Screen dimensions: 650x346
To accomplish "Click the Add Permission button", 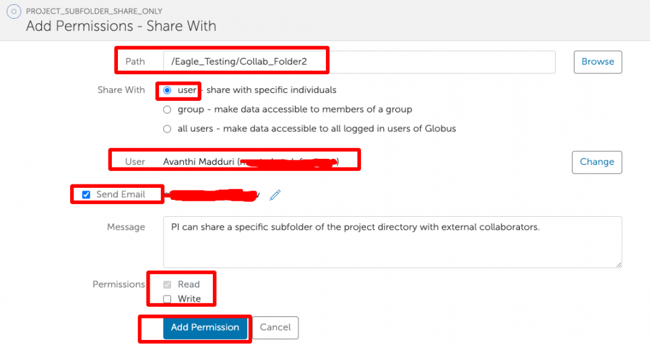I will (205, 327).
